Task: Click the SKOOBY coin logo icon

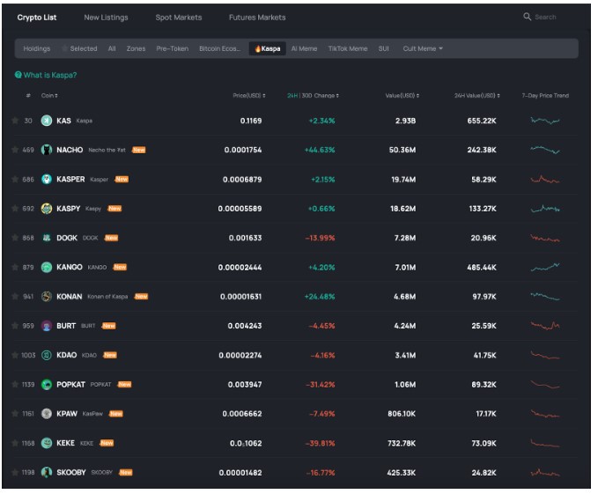Action: point(47,473)
